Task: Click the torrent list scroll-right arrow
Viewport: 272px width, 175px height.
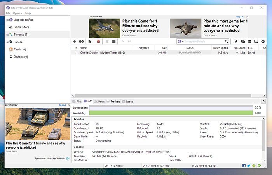Action: pyautogui.click(x=264, y=95)
